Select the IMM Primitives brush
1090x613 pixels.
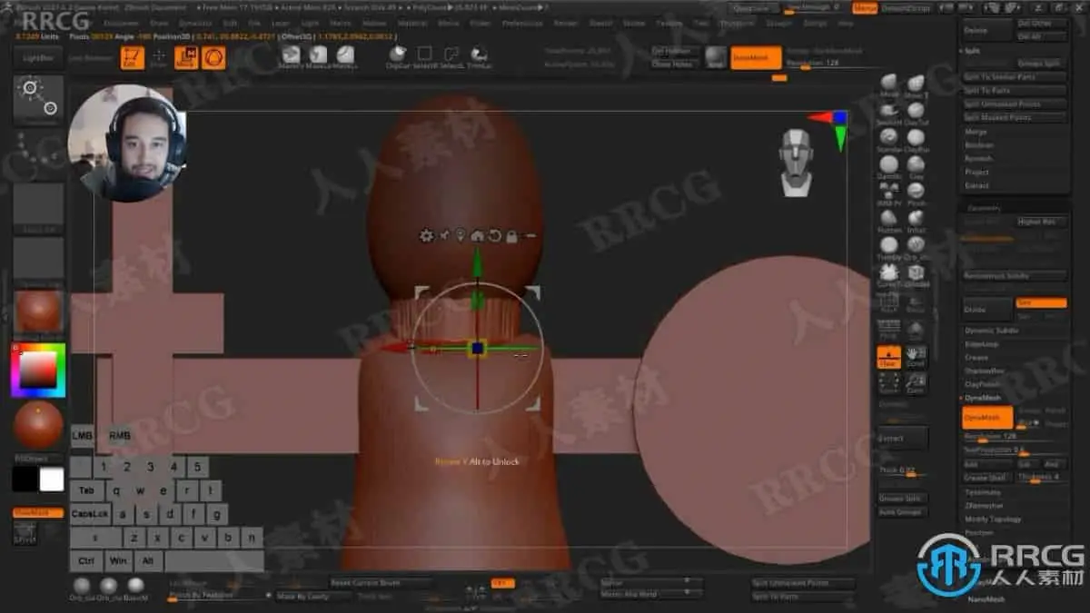888,193
